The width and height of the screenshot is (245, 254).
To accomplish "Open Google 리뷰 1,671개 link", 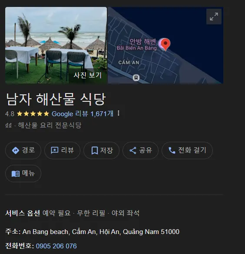I will [x=83, y=114].
